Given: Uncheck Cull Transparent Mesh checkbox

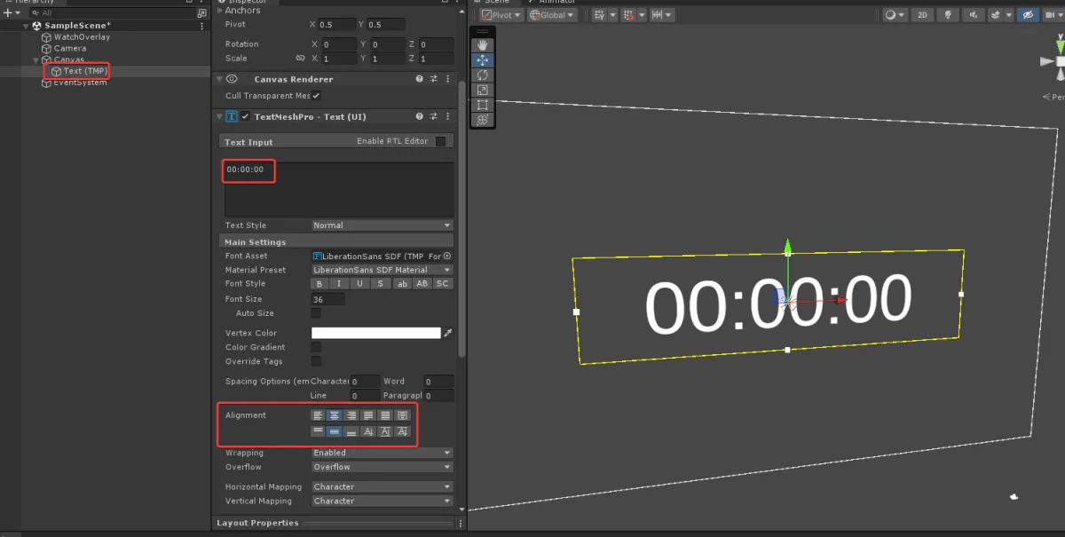Looking at the screenshot, I should coord(316,96).
